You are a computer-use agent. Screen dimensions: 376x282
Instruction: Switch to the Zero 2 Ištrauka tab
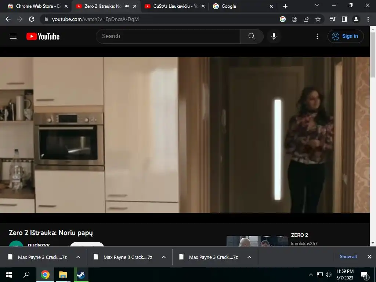tap(102, 6)
